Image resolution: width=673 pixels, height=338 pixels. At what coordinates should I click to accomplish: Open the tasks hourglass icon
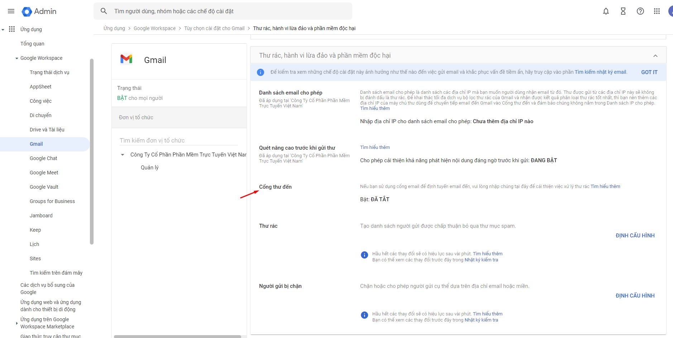click(x=623, y=11)
